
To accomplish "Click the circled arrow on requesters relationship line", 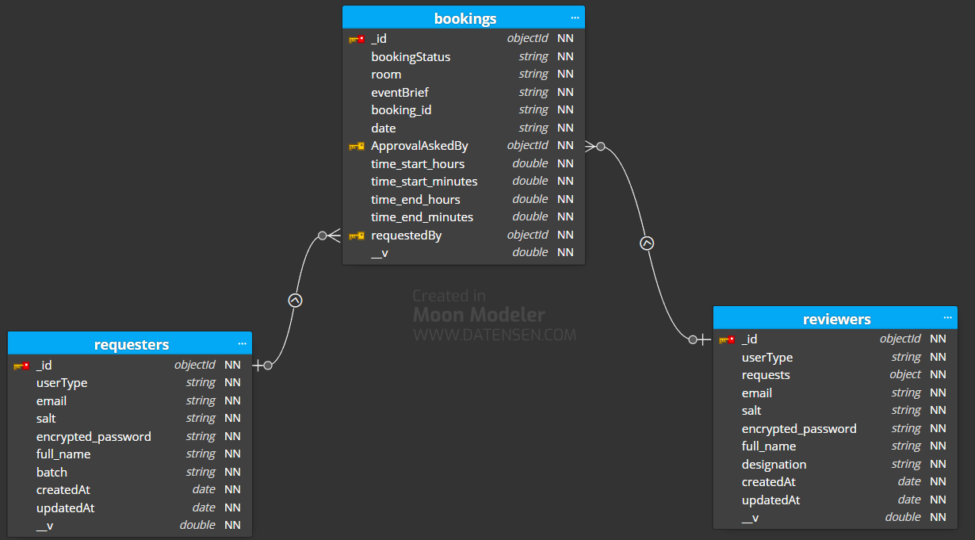I will (x=296, y=301).
